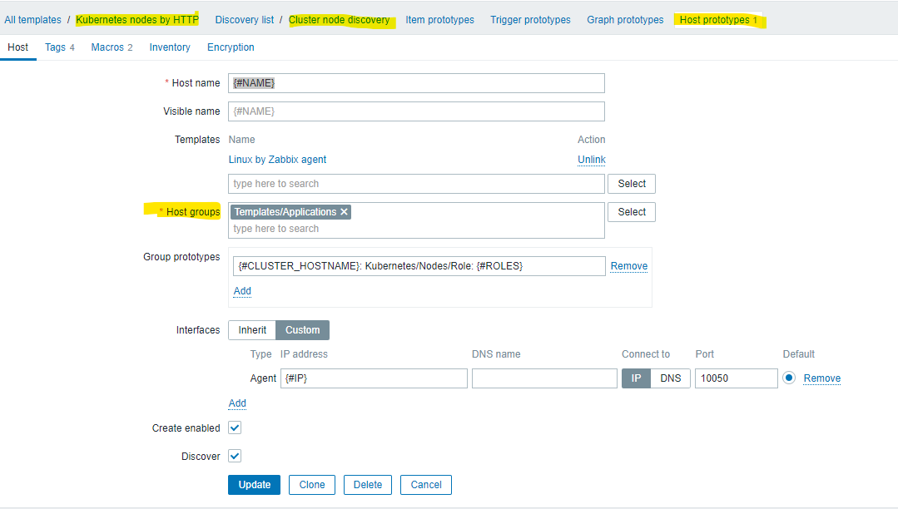Select the Default interface radio button
The height and width of the screenshot is (509, 898).
789,378
